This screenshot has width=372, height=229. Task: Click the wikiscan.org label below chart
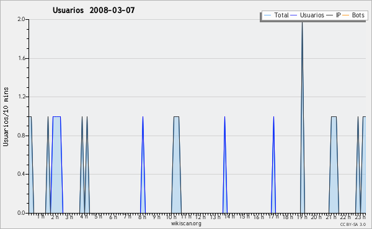[186, 223]
